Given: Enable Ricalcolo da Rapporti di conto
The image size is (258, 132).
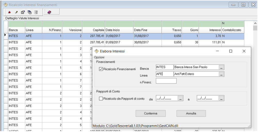Looking at the screenshot, I should pos(101,98).
